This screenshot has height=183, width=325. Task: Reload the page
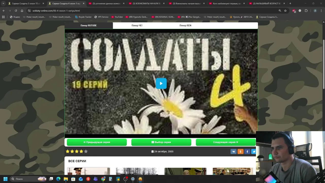[x=16, y=11]
